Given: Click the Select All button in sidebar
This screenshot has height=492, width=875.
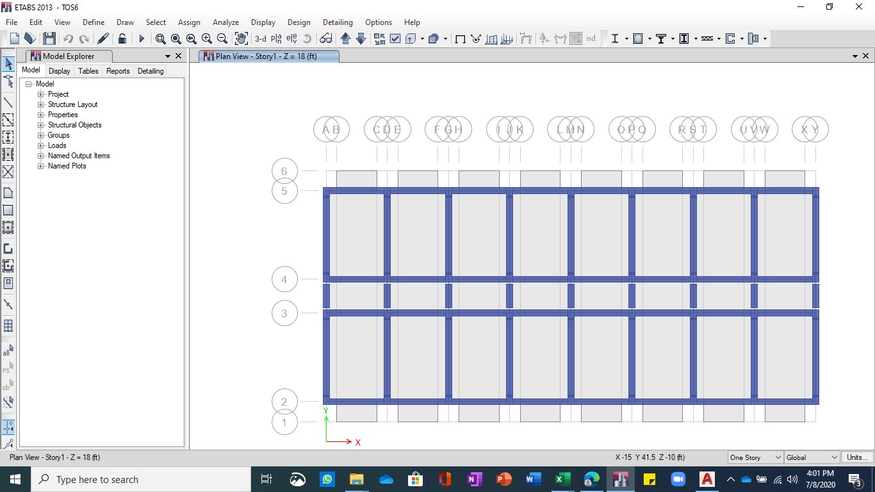Looking at the screenshot, I should click(x=8, y=351).
